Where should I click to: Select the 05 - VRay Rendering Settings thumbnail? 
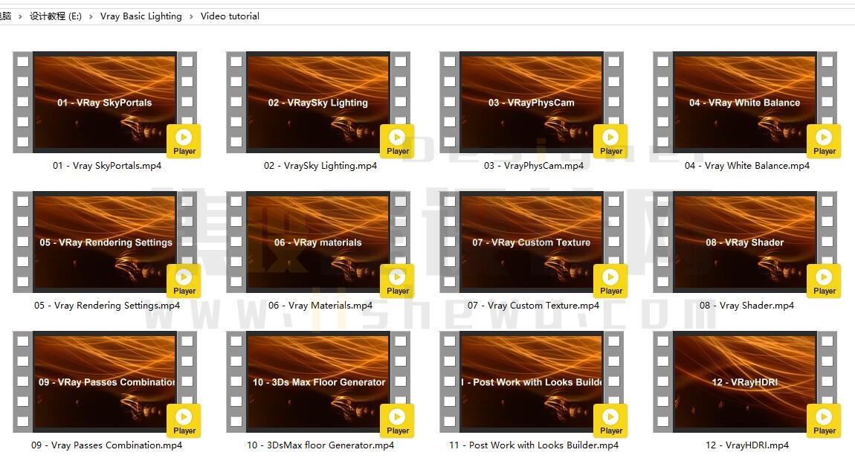pos(105,242)
